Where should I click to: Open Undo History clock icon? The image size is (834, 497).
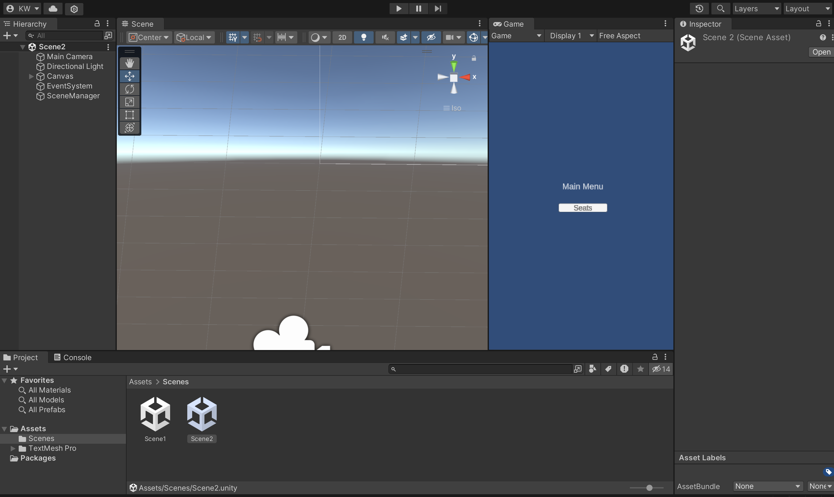pyautogui.click(x=699, y=8)
